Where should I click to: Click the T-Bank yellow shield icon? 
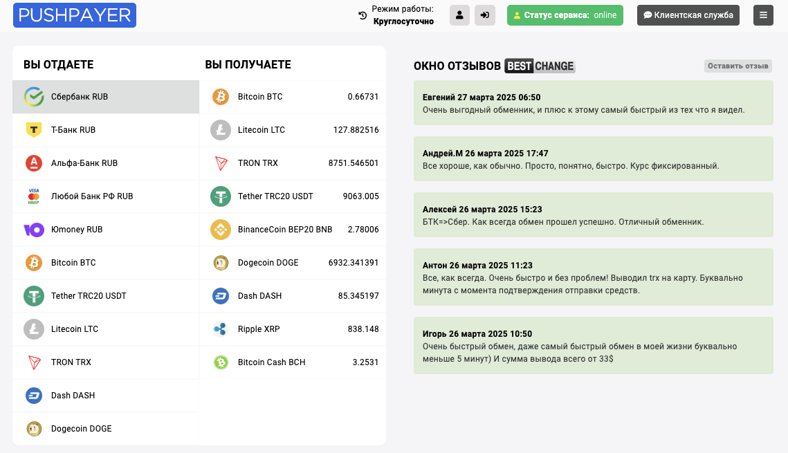(x=34, y=129)
